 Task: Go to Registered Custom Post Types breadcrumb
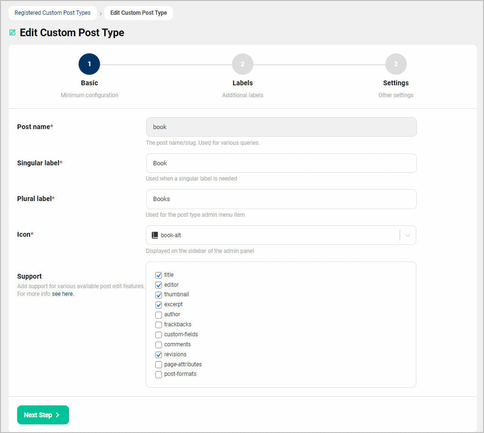coord(52,13)
